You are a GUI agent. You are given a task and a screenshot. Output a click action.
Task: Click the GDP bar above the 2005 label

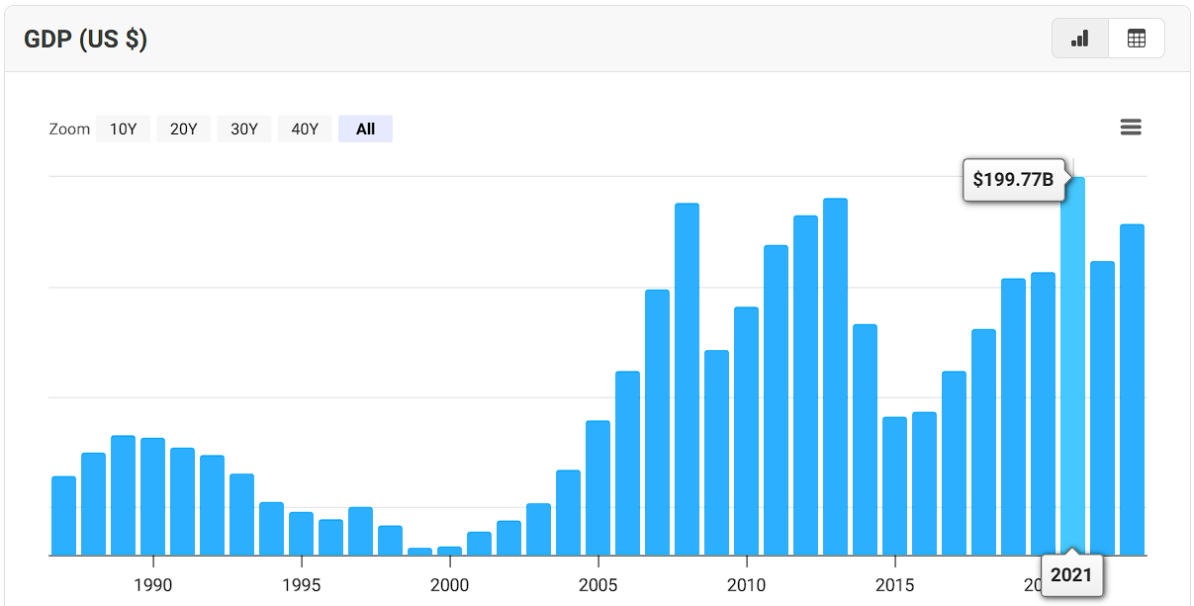[597, 488]
